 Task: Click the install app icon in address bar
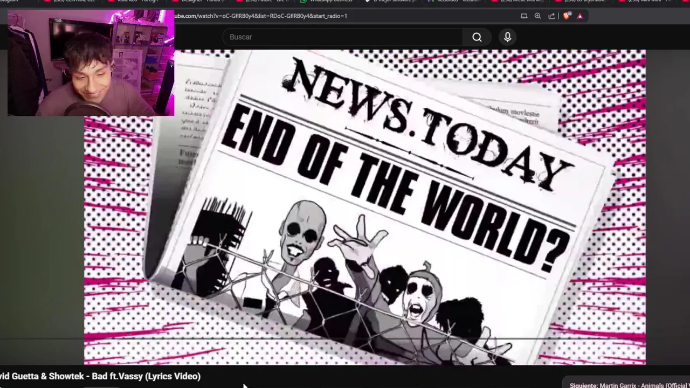tap(524, 16)
